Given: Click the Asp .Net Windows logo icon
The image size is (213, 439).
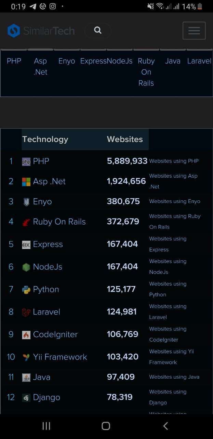Looking at the screenshot, I should point(26,182).
